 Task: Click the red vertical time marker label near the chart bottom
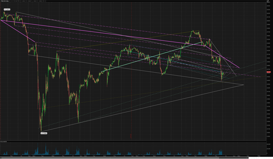pyautogui.click(x=131, y=136)
